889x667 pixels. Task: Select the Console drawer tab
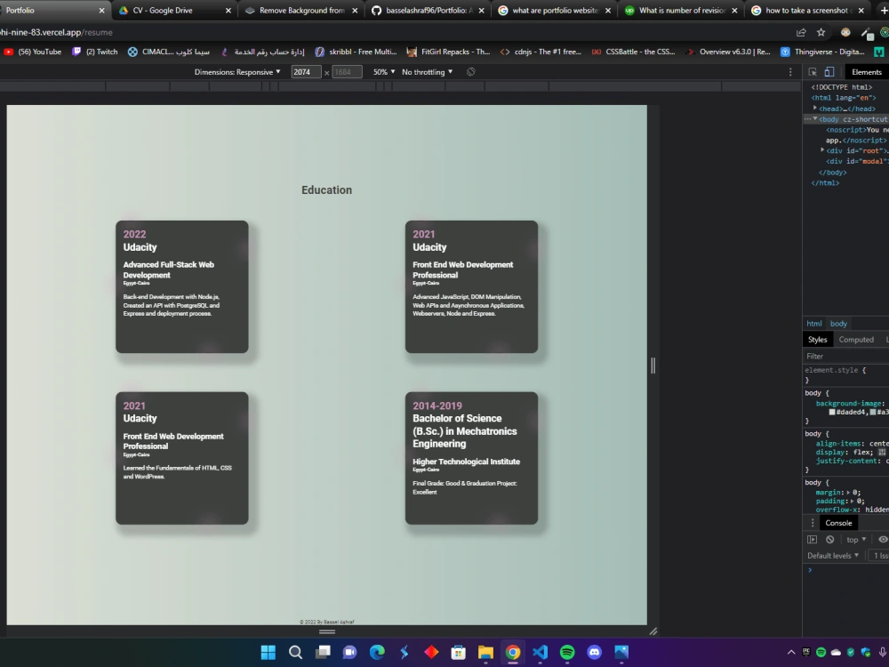click(x=838, y=523)
